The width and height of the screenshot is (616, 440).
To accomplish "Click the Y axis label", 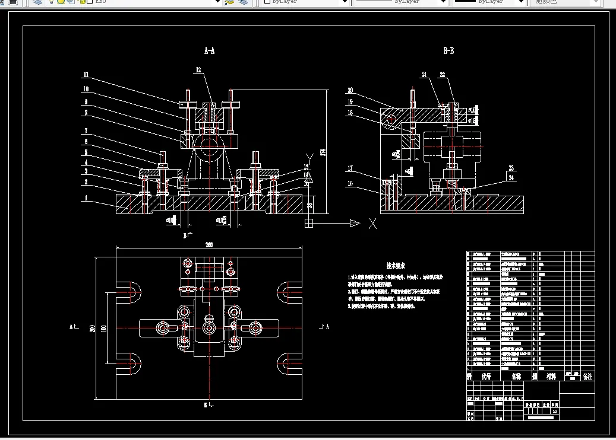I will (309, 158).
